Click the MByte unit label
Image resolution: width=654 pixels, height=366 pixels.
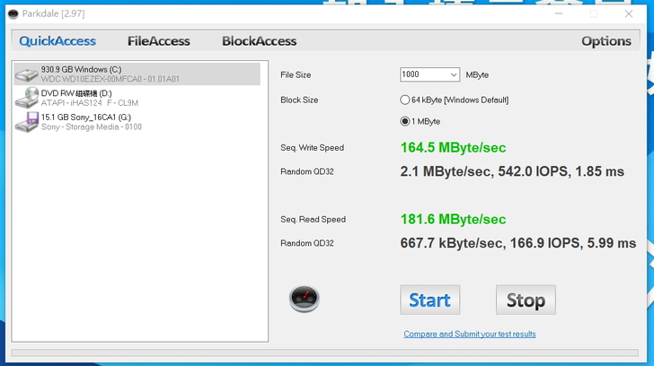click(477, 75)
